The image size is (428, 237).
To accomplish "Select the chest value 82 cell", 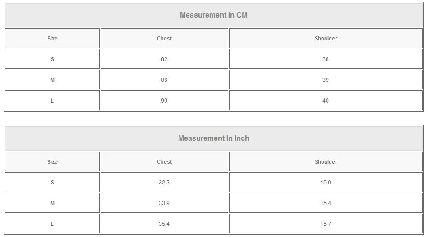I will coord(164,59).
